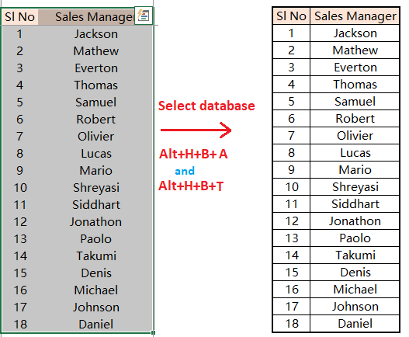409x337 pixels.
Task: Select Mathew cell in bordered right table
Action: [x=355, y=50]
